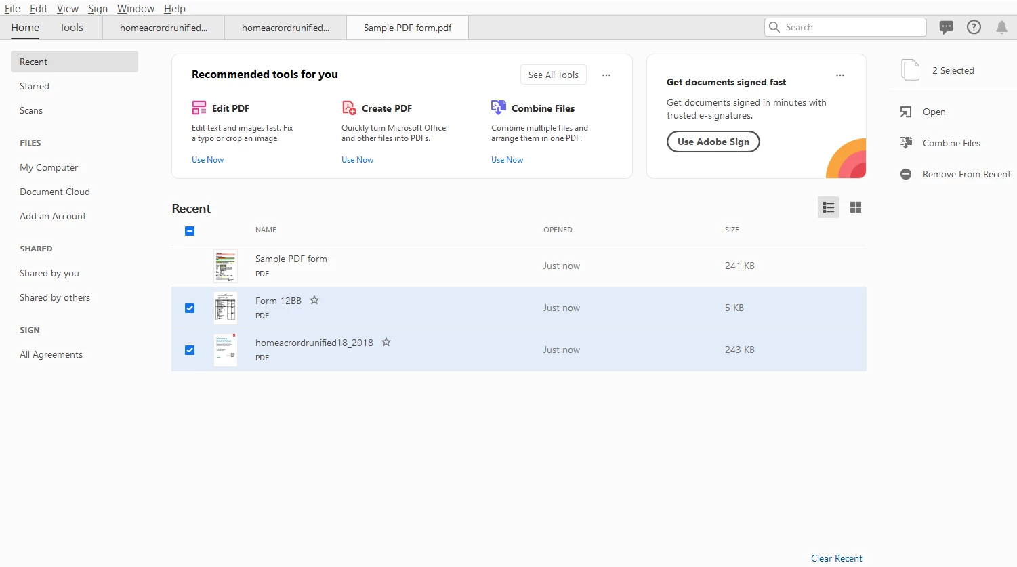Star the Form 12BB file
Screen dimensions: 1017x567
[314, 300]
